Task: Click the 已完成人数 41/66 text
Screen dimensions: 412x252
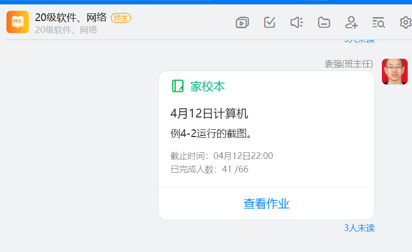Action: [209, 169]
